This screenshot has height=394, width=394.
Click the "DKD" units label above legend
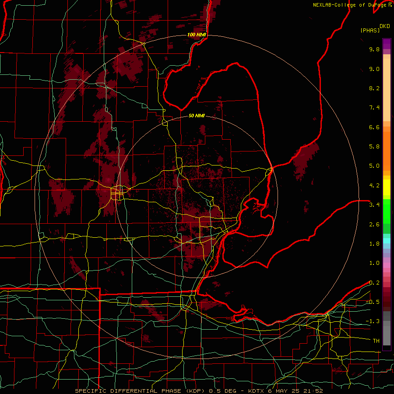click(385, 26)
